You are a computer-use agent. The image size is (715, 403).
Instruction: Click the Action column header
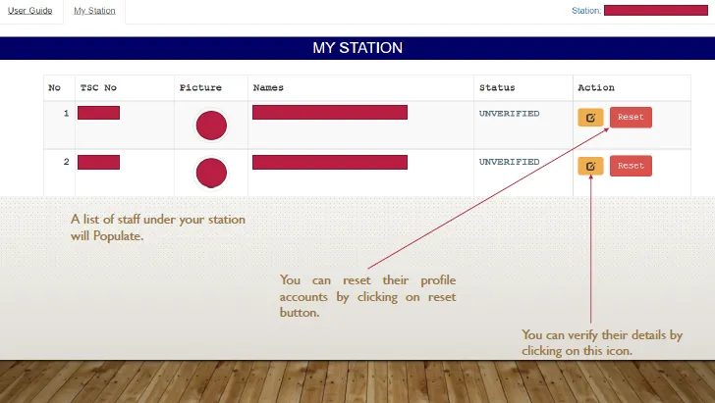(596, 88)
